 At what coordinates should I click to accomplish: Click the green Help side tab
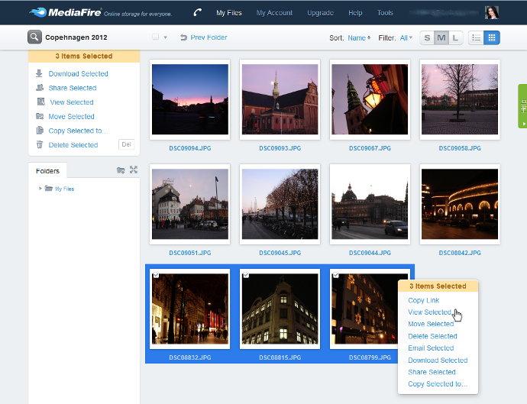click(x=522, y=105)
